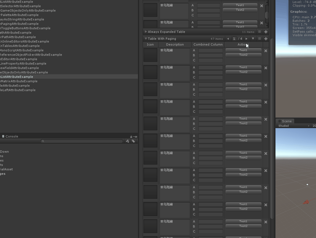Go to next page in Table With Paging
The height and width of the screenshot is (238, 316).
tap(246, 39)
